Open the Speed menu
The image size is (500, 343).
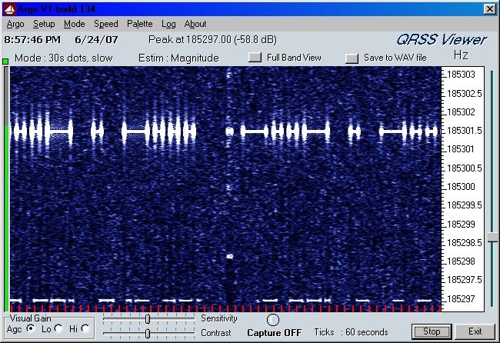[106, 24]
